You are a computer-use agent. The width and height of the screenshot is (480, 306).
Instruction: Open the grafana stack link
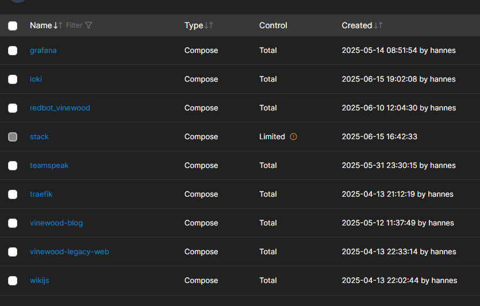pyautogui.click(x=43, y=51)
